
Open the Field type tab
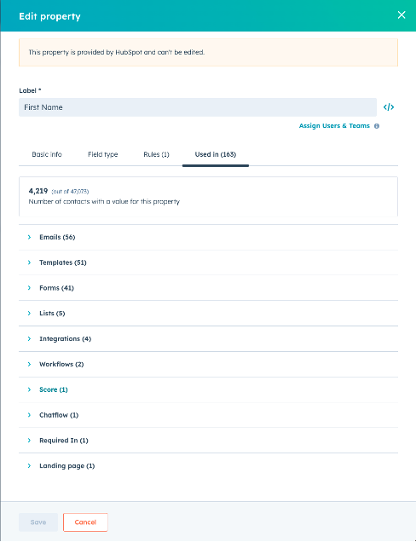pos(102,154)
